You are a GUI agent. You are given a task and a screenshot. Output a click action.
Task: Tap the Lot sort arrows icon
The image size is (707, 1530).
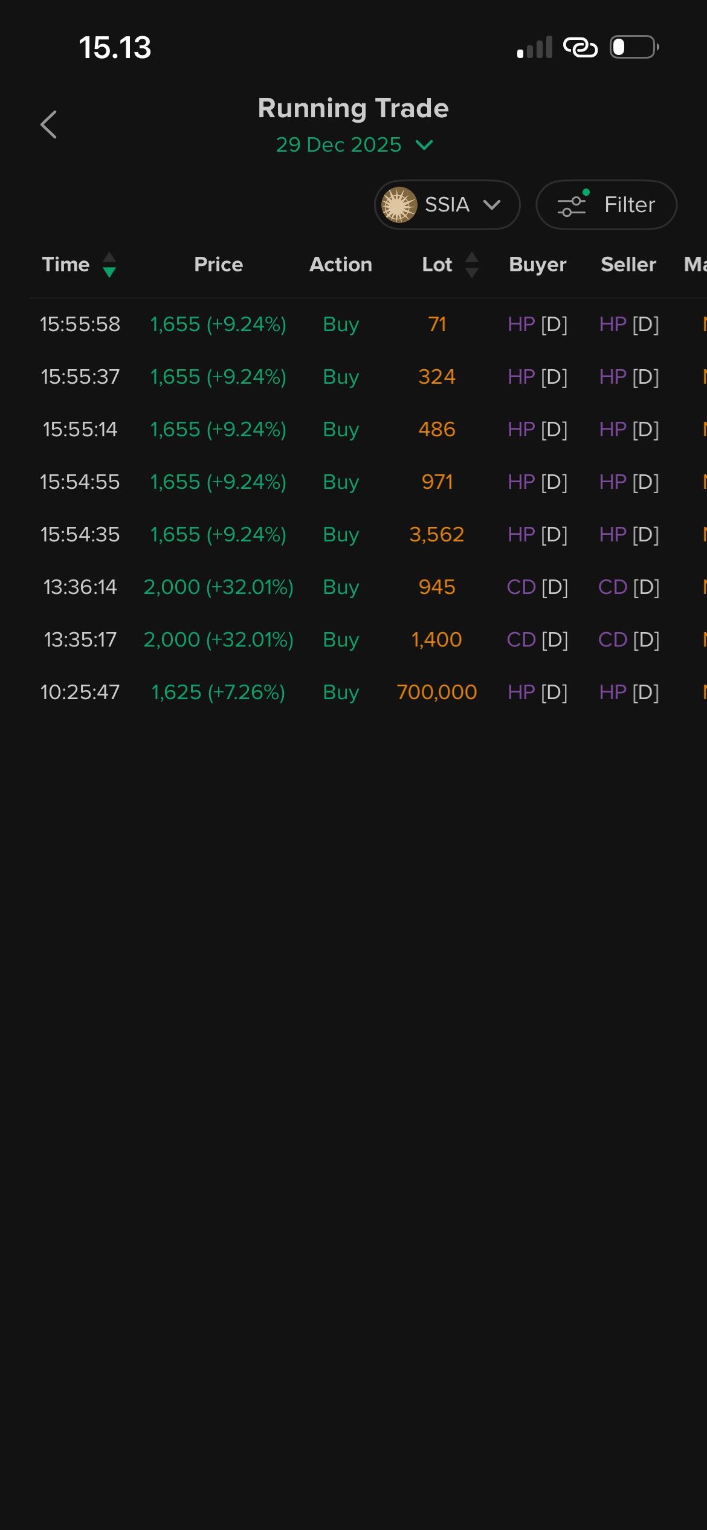click(472, 265)
